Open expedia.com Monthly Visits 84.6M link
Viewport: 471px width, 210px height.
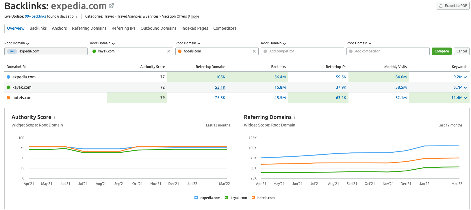(x=401, y=77)
